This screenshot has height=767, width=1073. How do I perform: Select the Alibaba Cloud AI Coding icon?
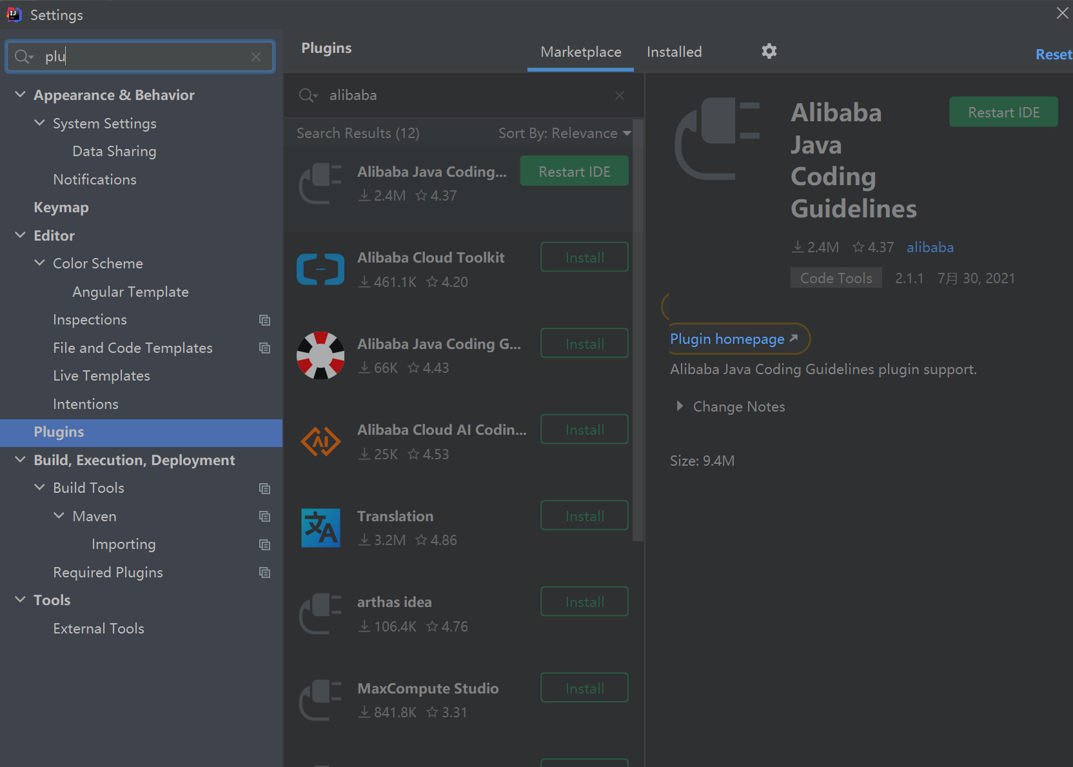320,441
